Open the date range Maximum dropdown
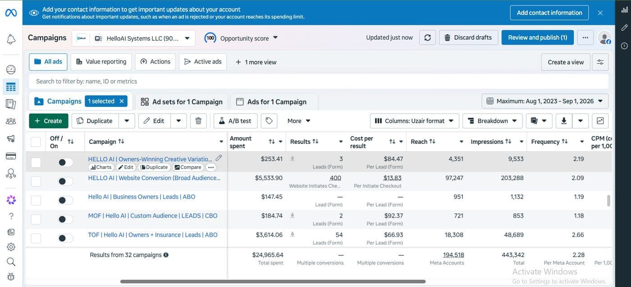The image size is (631, 287). (x=545, y=101)
